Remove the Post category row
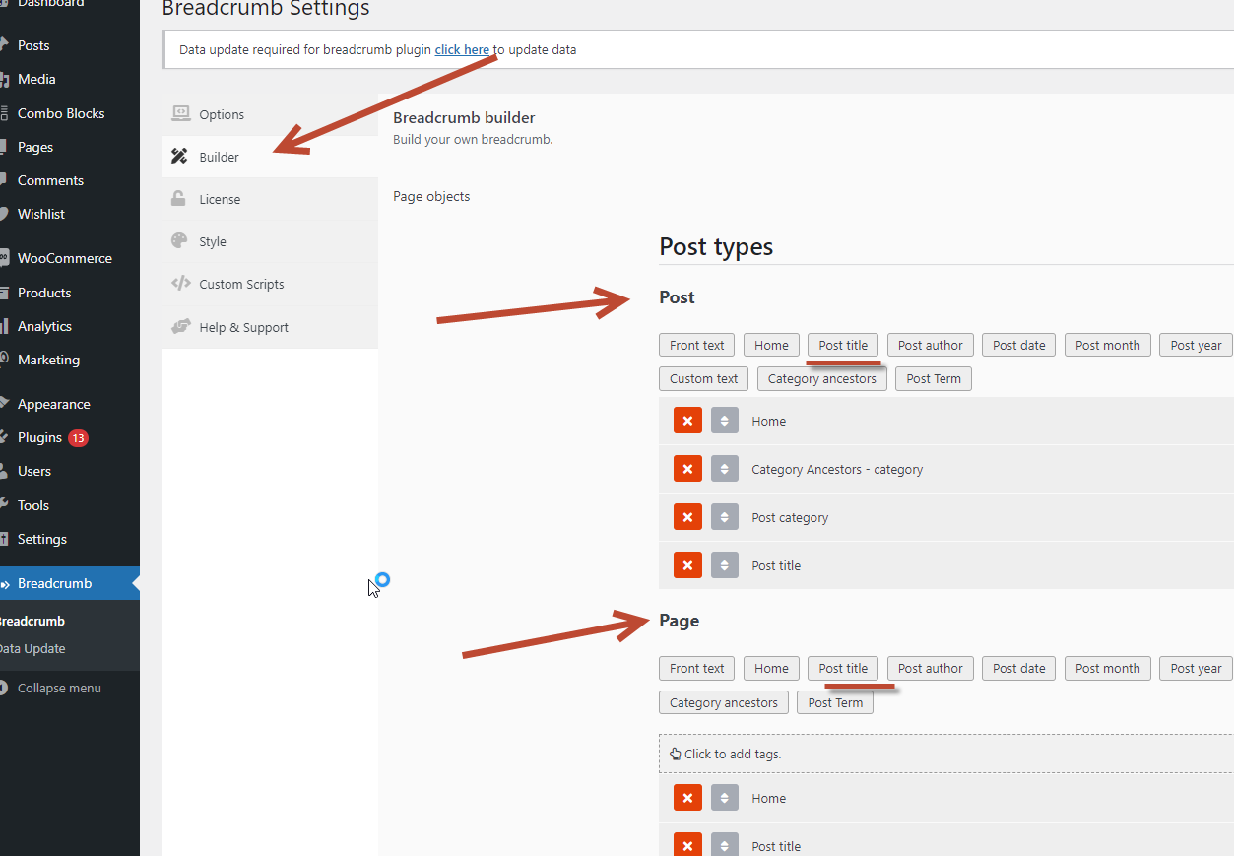Image resolution: width=1234 pixels, height=856 pixels. pyautogui.click(x=687, y=517)
